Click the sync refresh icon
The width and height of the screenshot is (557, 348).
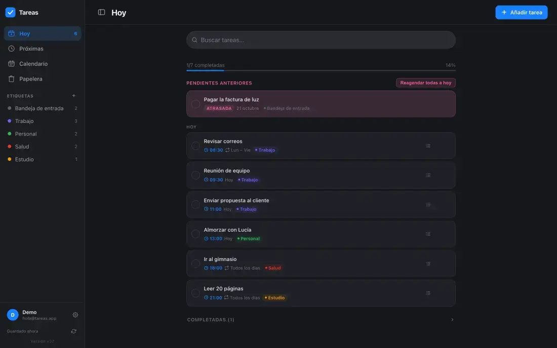pos(73,331)
